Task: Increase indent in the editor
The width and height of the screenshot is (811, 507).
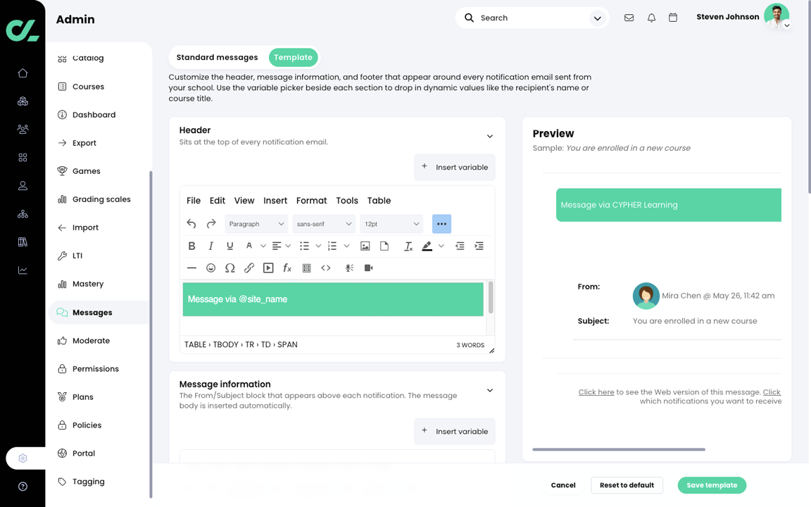Action: pos(479,246)
